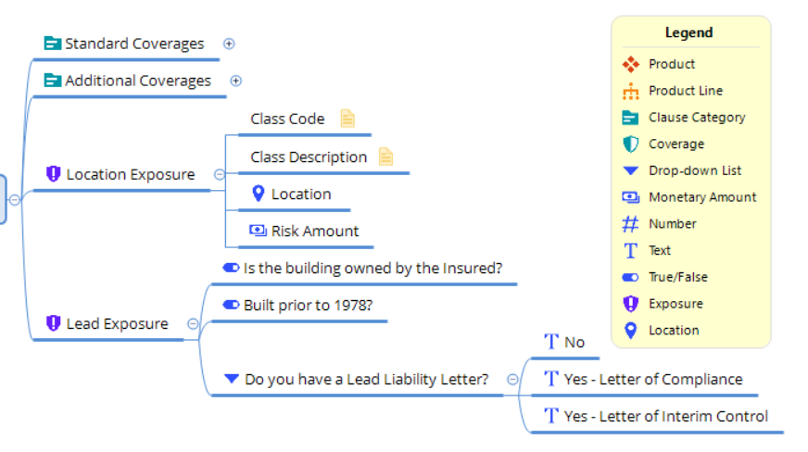The height and width of the screenshot is (452, 808).
Task: Click the Built prior to 1978 toggle icon
Action: point(231,305)
